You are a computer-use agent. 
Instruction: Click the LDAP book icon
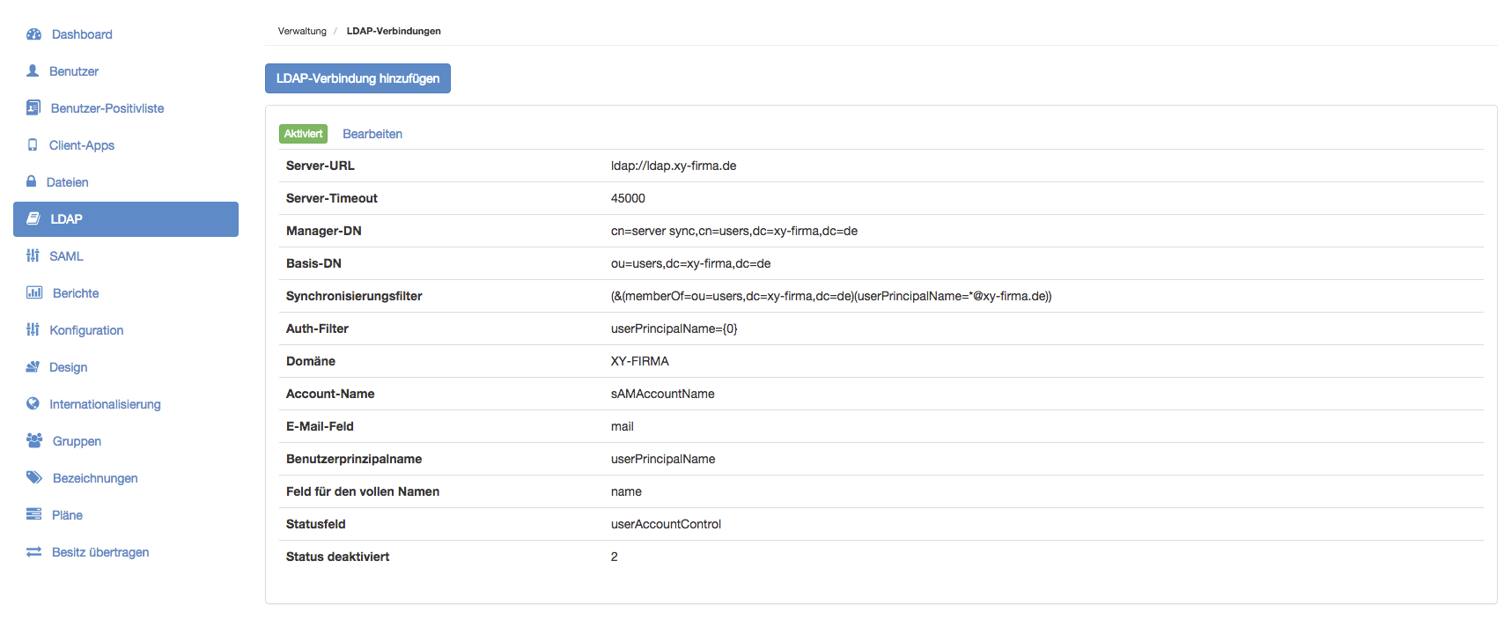[33, 218]
